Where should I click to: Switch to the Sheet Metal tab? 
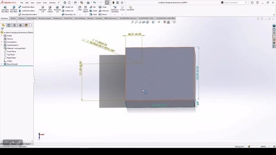[x=31, y=18]
